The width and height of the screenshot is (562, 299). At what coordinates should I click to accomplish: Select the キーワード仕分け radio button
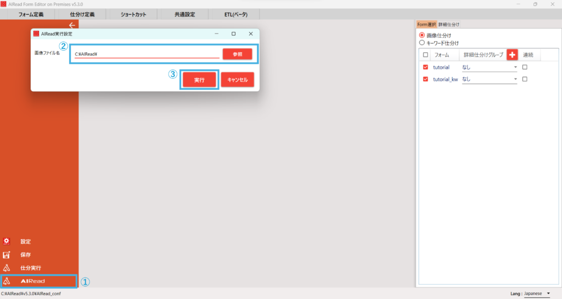(422, 42)
